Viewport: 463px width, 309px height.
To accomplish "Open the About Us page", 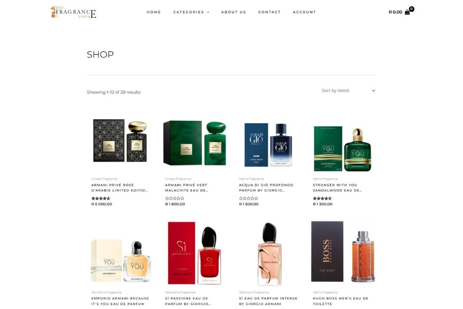I will 233,12.
